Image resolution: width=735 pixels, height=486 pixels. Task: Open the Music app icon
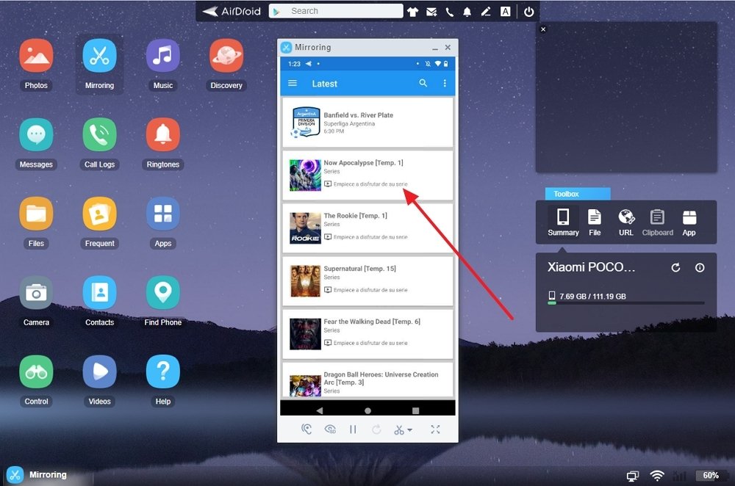tap(162, 56)
